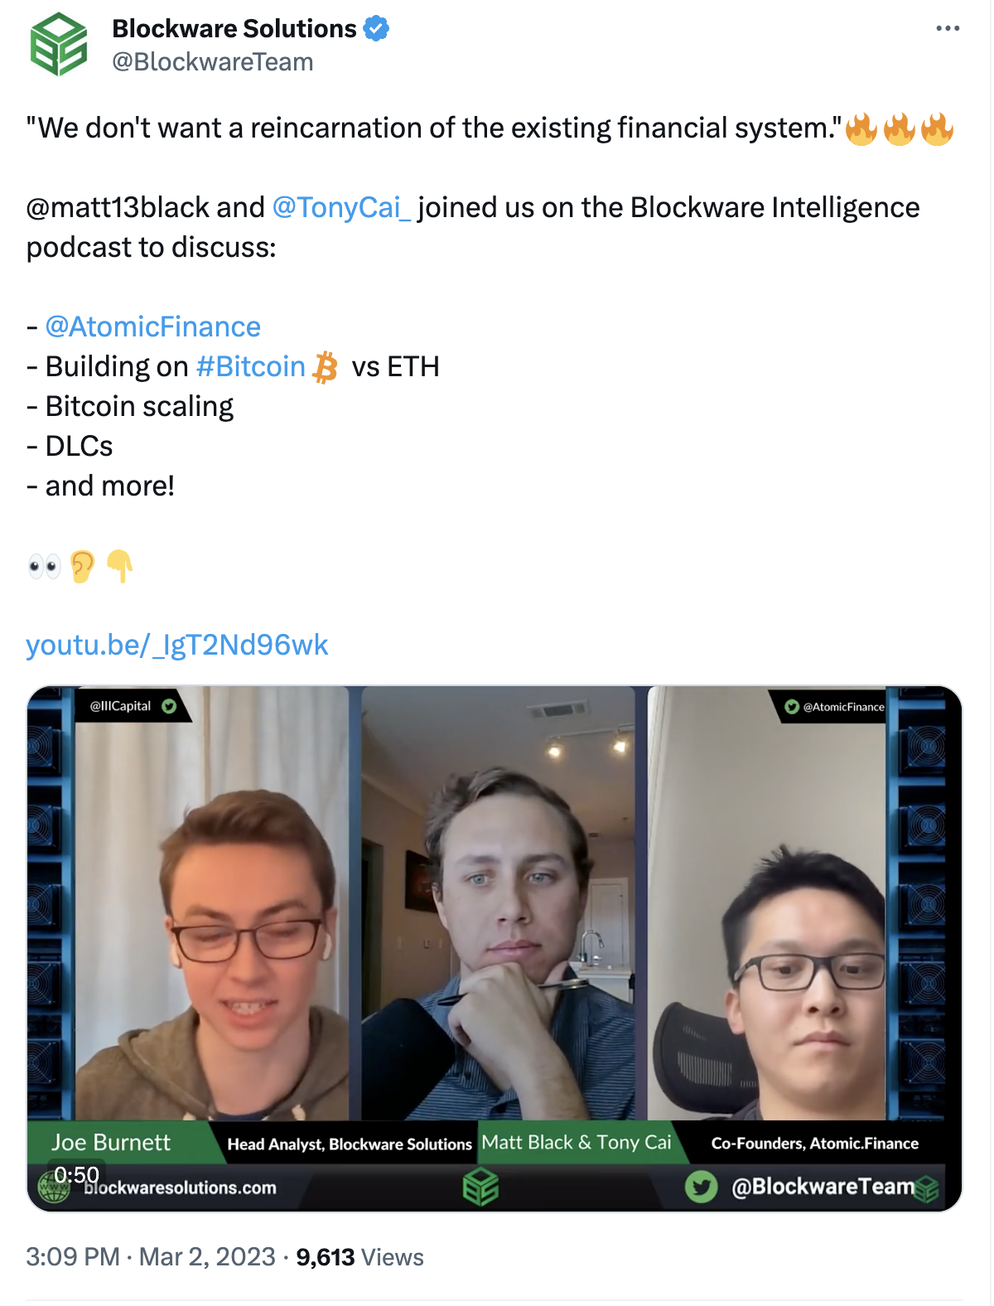Click the @AtomicFinance badge in the video
The height and width of the screenshot is (1306, 994).
(x=835, y=707)
